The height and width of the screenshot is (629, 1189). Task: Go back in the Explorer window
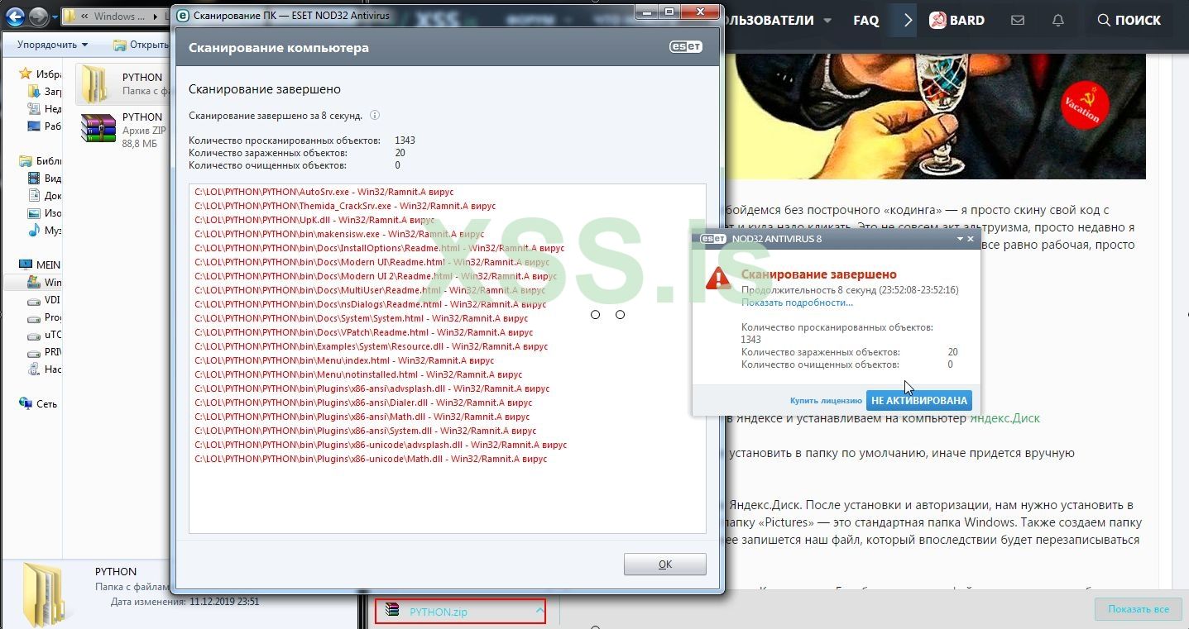pyautogui.click(x=15, y=17)
